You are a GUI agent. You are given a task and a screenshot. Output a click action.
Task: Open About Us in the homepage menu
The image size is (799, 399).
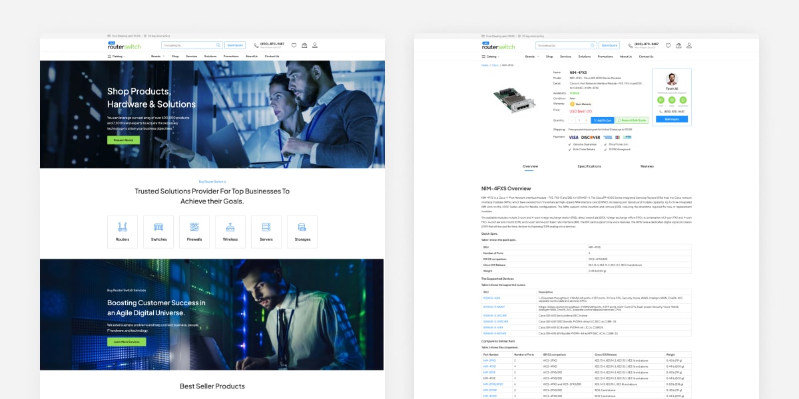point(252,57)
